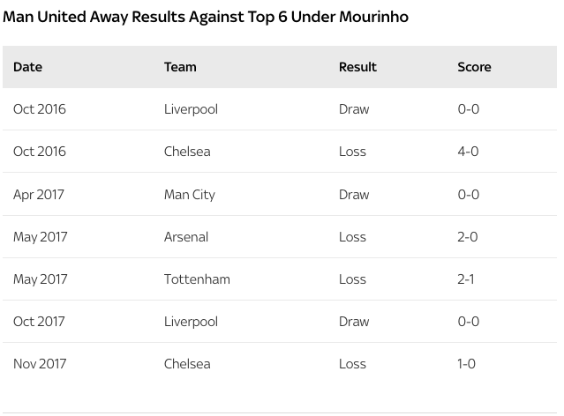Select Liverpool in the Oct 2017 row
The width and height of the screenshot is (564, 416).
point(191,322)
